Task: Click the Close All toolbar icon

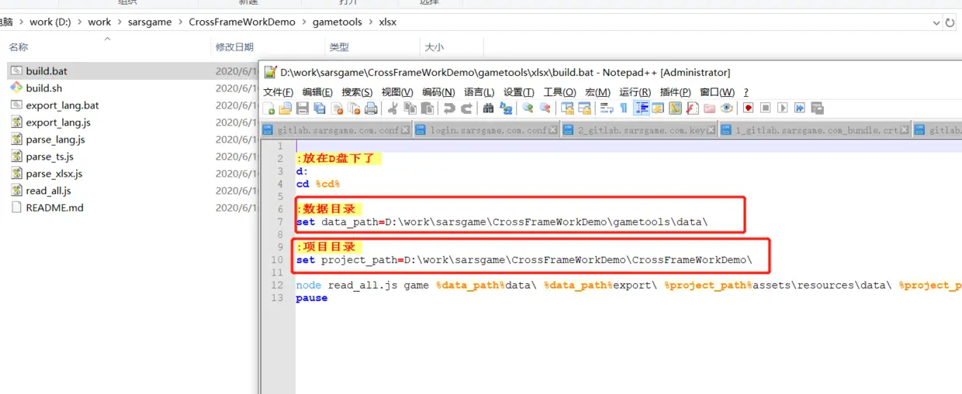Action: point(354,108)
